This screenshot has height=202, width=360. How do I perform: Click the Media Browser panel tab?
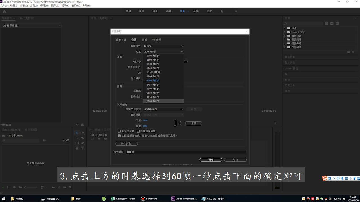(x=31, y=130)
